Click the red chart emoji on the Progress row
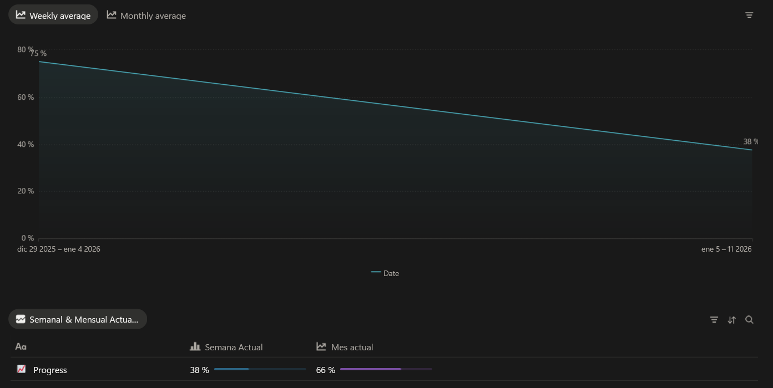Viewport: 773px width, 388px height. click(x=21, y=369)
